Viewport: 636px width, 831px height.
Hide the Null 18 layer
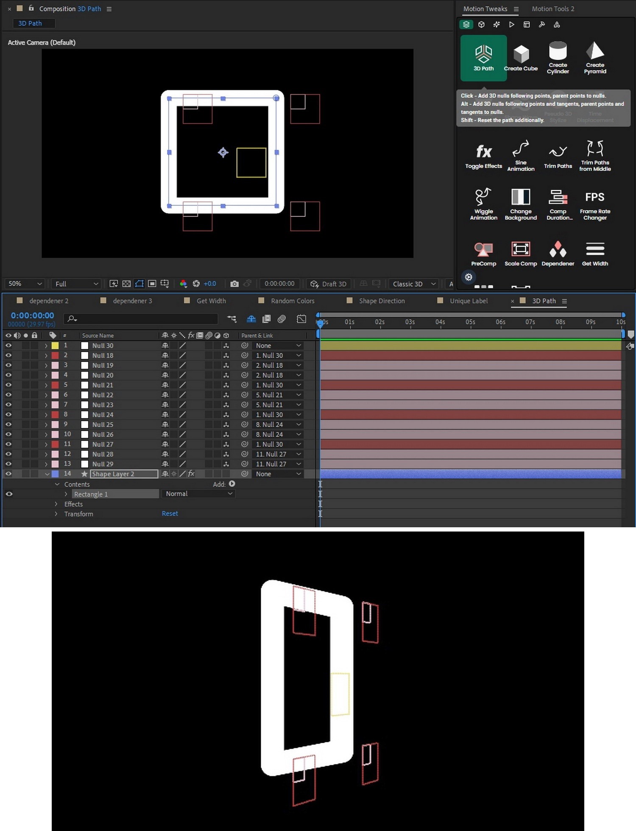[x=8, y=355]
